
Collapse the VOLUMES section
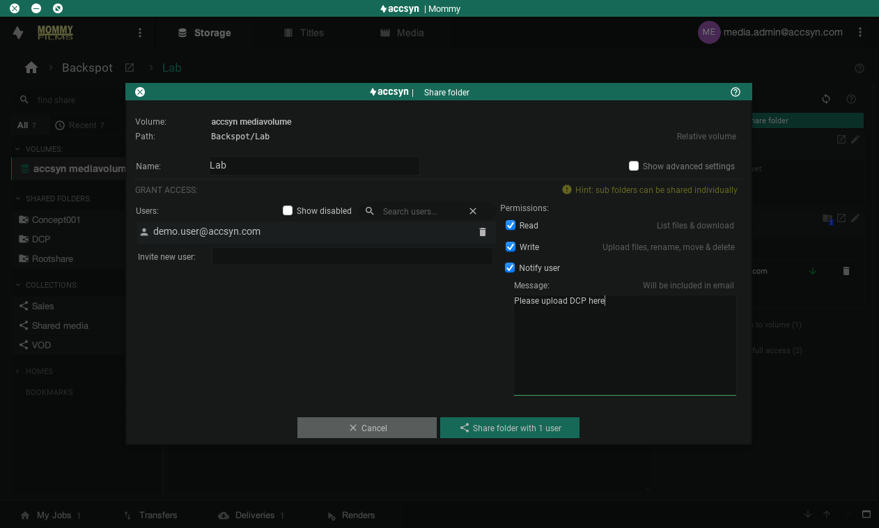pyautogui.click(x=18, y=149)
